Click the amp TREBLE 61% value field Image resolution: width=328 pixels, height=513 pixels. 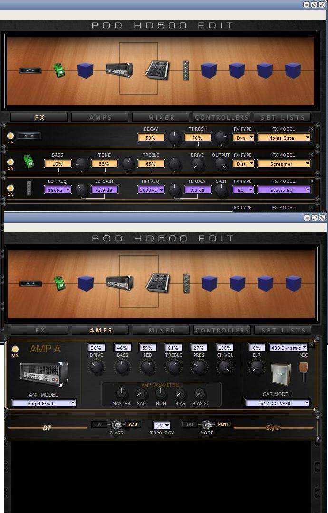pyautogui.click(x=173, y=348)
